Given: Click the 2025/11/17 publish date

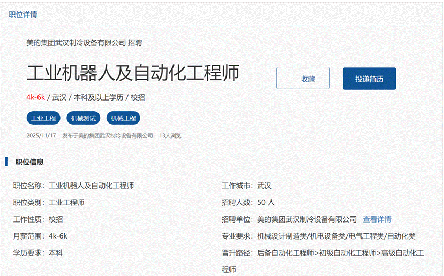Looking at the screenshot, I should tap(41, 136).
